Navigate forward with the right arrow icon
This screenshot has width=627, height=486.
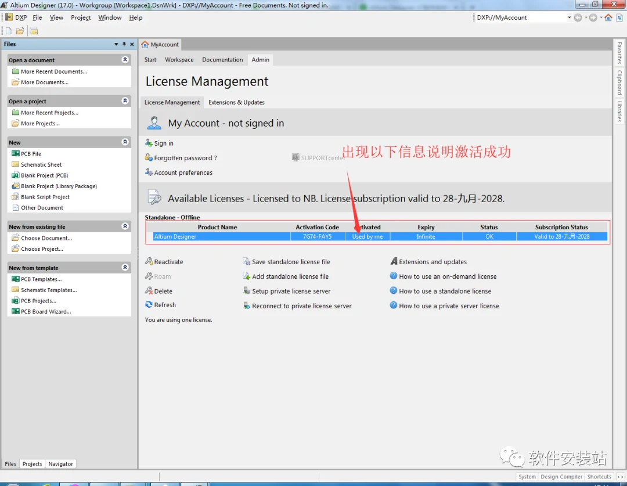tap(593, 17)
